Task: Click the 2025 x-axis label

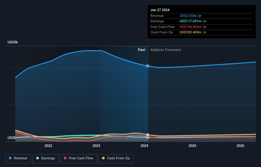Action: click(x=192, y=146)
